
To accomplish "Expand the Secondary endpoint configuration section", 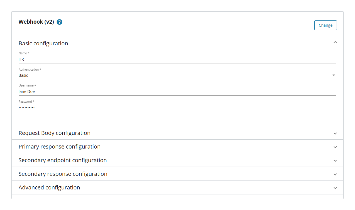I will [335, 160].
